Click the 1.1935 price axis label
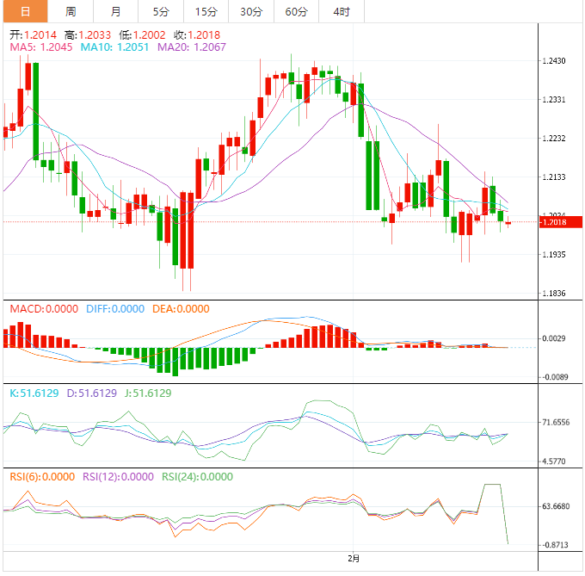The width and height of the screenshot is (585, 576). [x=554, y=255]
